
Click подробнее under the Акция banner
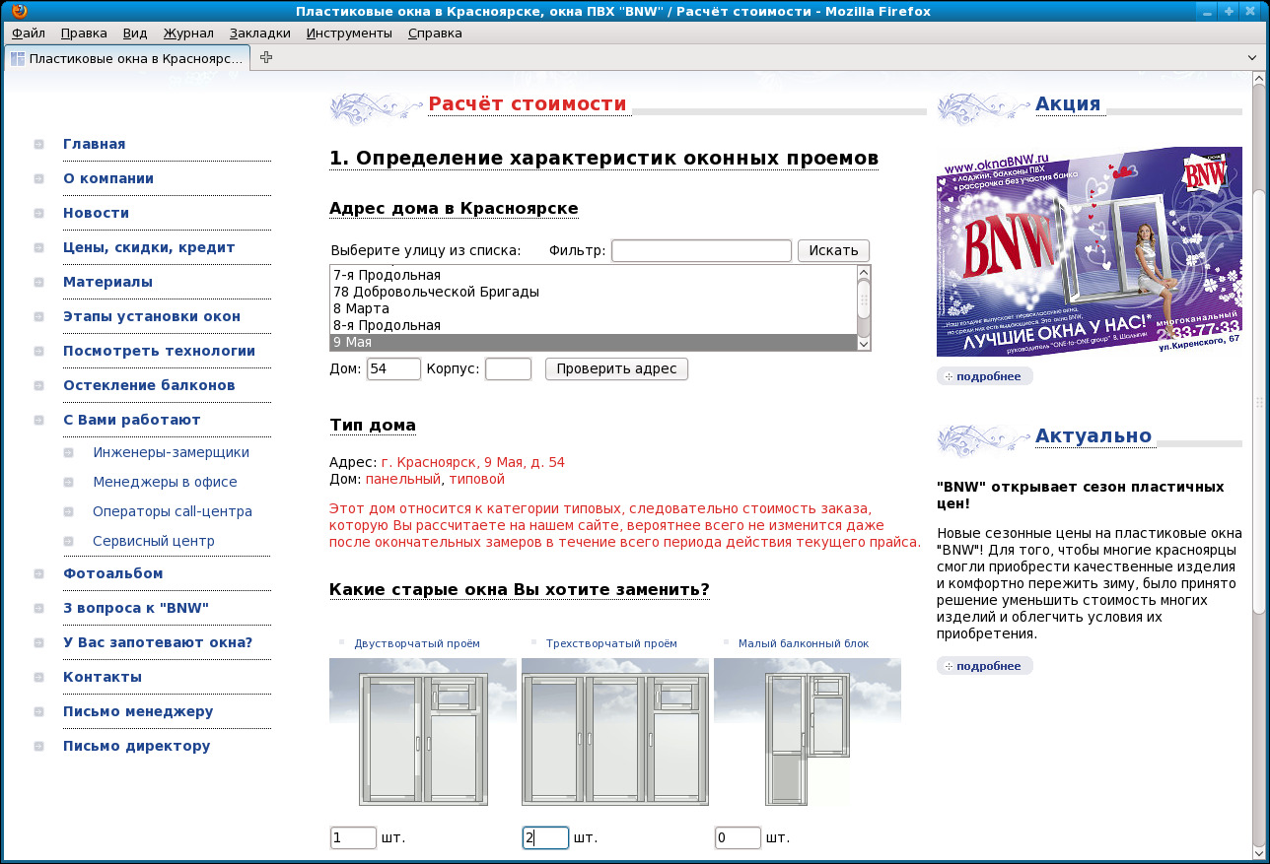point(985,376)
